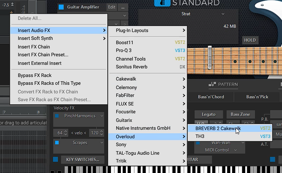Expand TAL-Togu Audio Line category

tap(148, 153)
